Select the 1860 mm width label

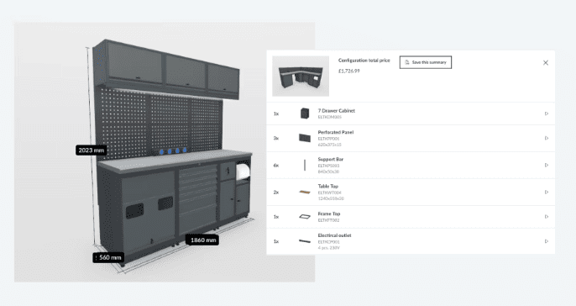203,240
